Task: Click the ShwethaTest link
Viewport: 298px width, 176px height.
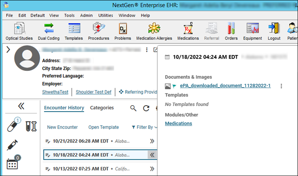Action: pos(55,92)
